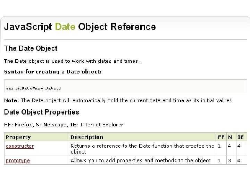Select the "The Date Object" heading
This screenshot has height=188, width=250.
click(x=31, y=48)
